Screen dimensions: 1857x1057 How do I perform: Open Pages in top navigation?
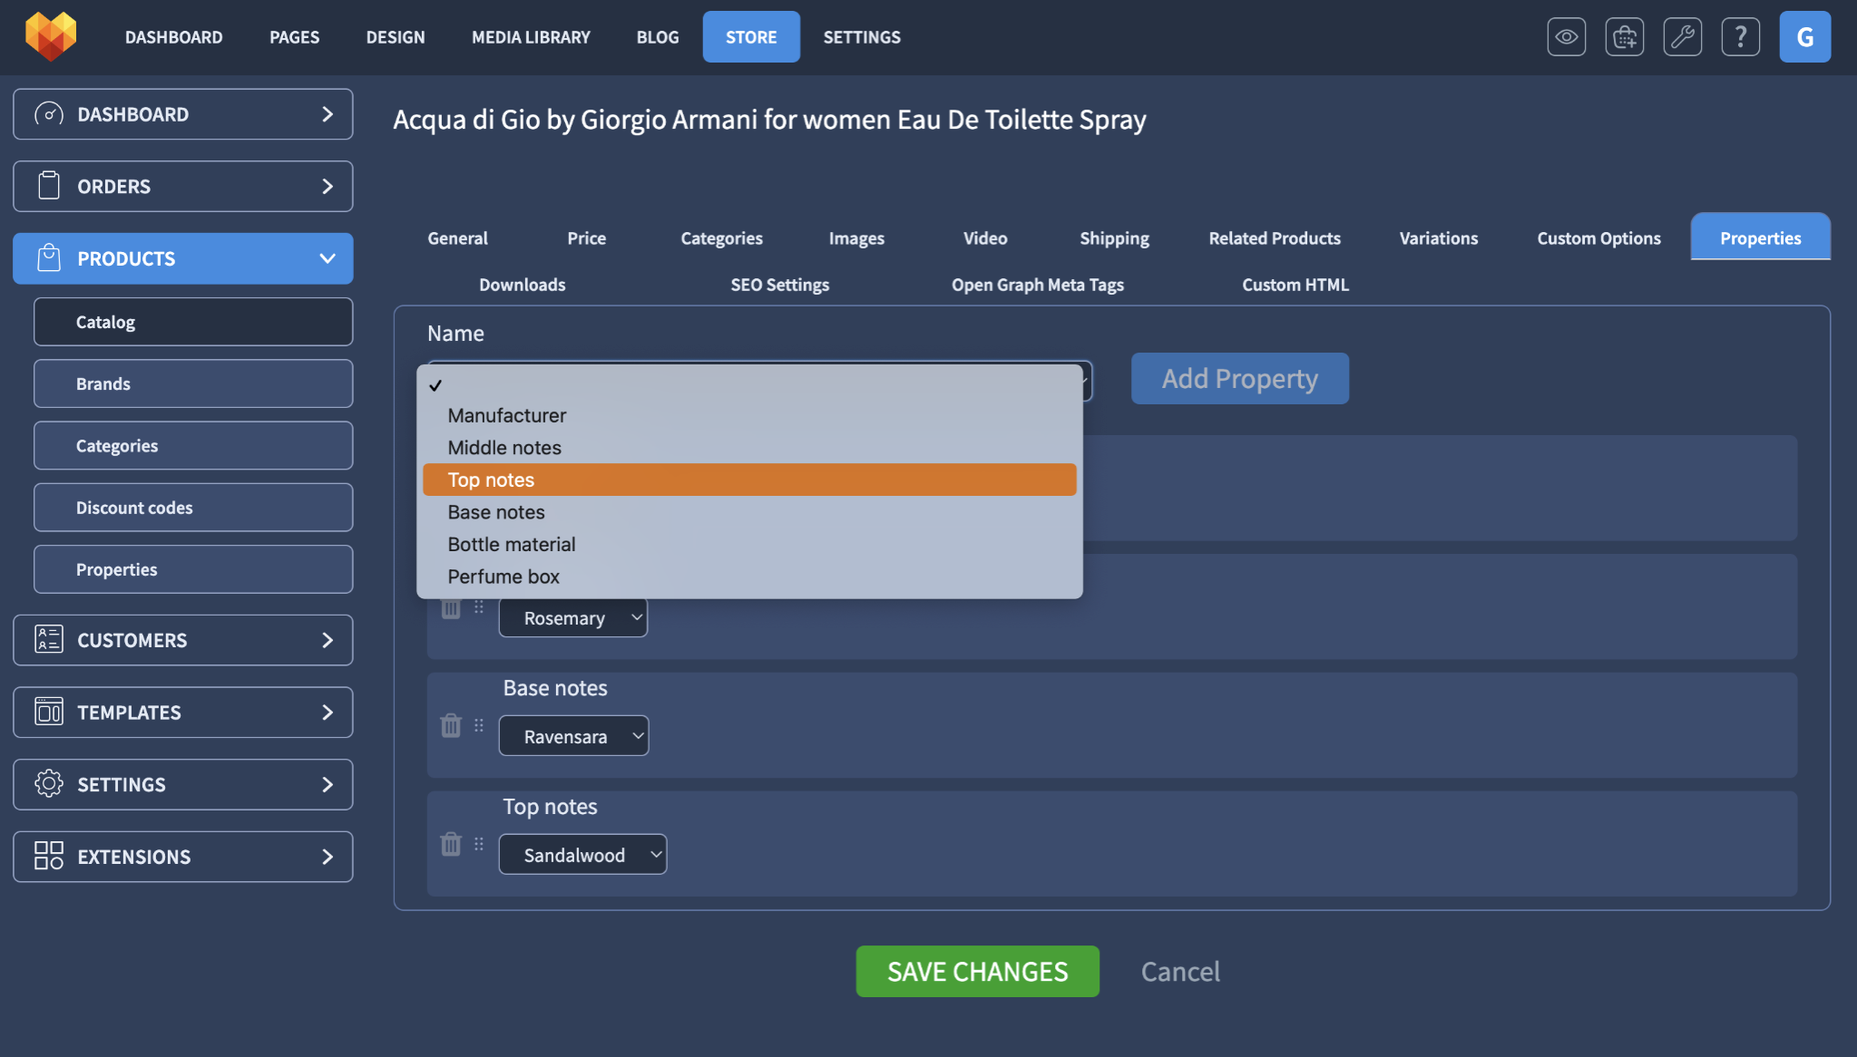[x=294, y=37]
